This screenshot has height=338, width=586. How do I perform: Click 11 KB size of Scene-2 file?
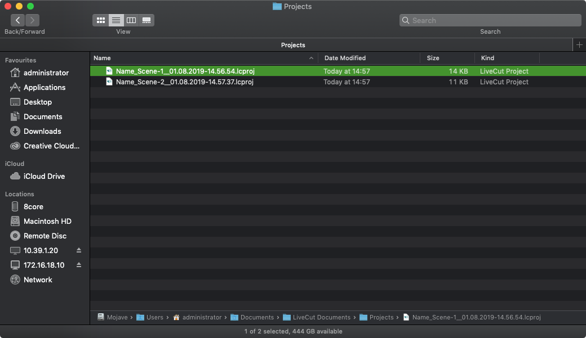click(x=458, y=82)
